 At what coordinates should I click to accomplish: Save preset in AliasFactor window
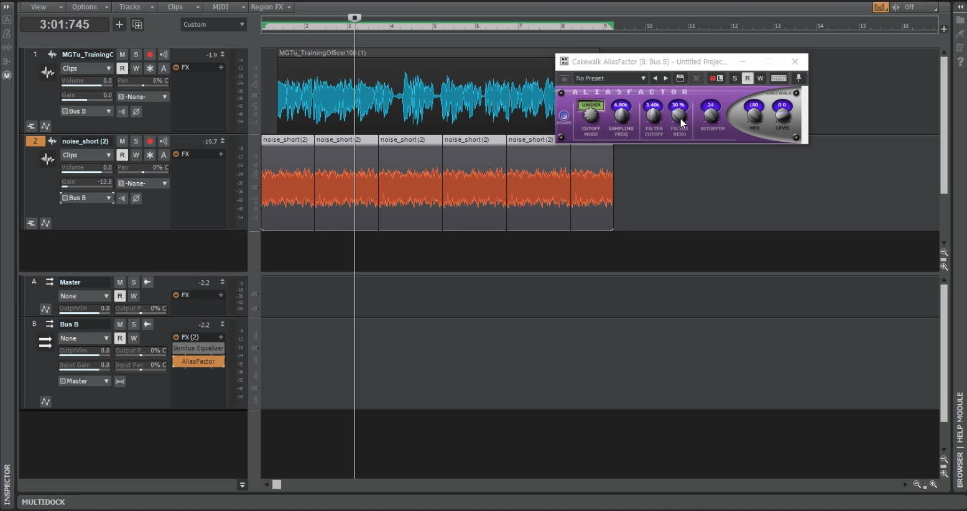click(x=680, y=78)
